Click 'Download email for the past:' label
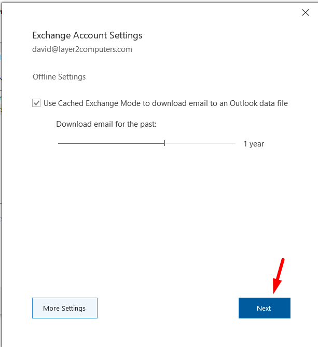 click(x=106, y=124)
